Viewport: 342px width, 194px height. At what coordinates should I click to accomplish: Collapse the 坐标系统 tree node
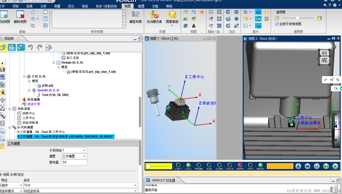10,109
